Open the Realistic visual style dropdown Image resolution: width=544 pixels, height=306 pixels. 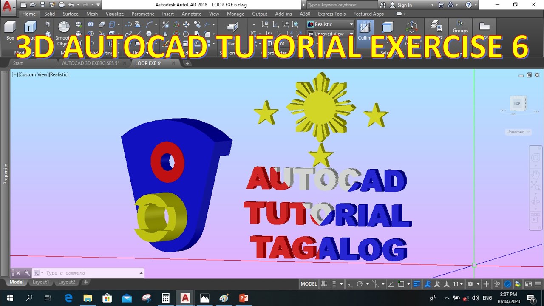[330, 24]
